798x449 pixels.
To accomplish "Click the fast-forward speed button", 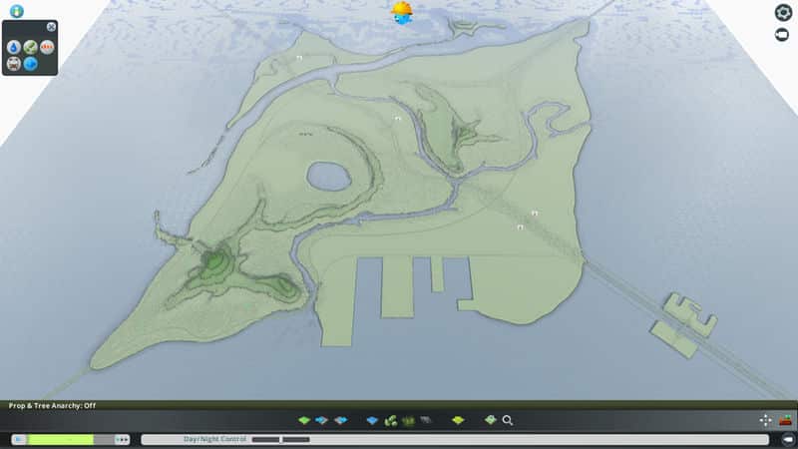I will pyautogui.click(x=123, y=439).
